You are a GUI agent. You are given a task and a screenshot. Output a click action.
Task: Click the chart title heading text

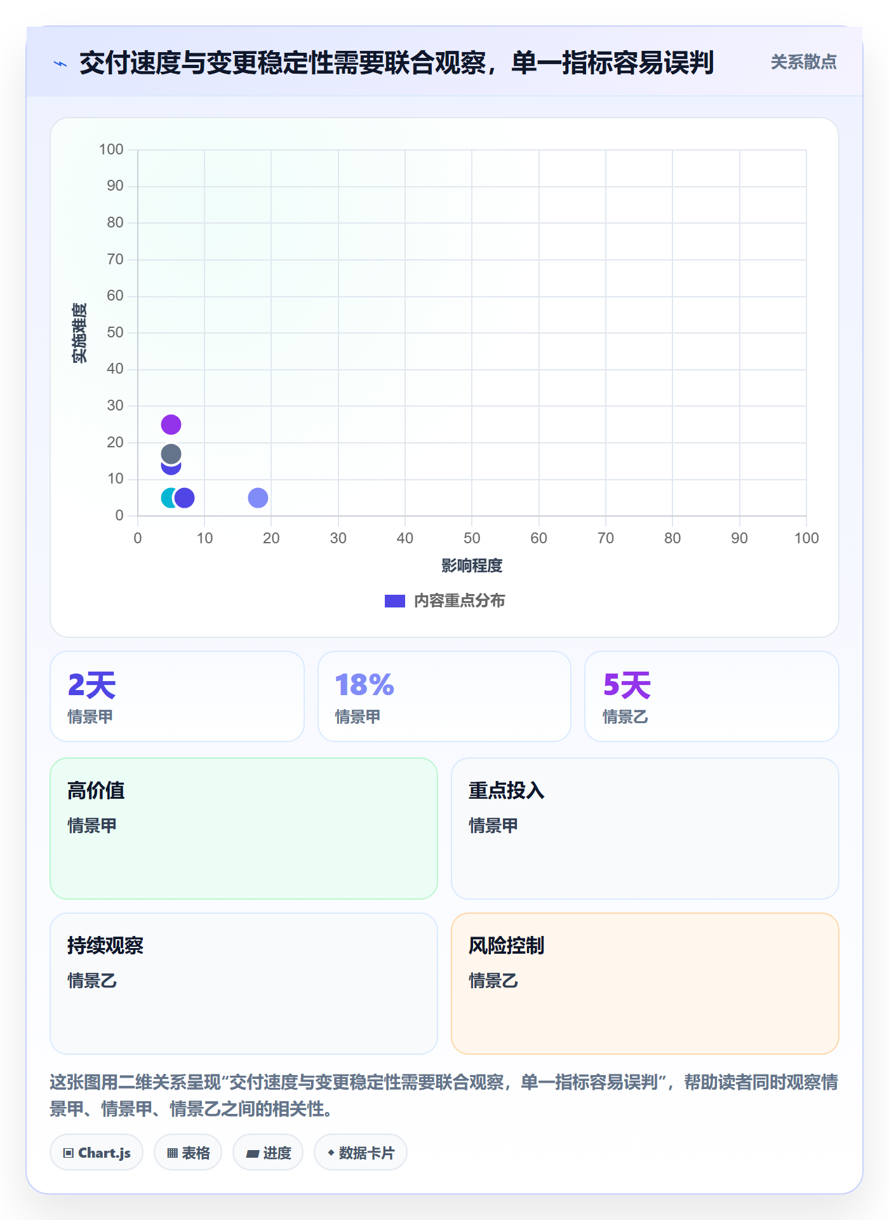(397, 63)
